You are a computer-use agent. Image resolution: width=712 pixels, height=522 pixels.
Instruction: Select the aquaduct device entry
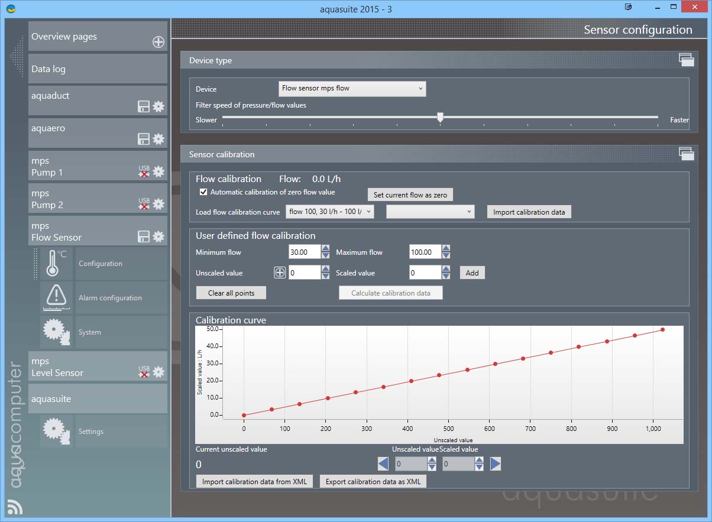click(98, 101)
